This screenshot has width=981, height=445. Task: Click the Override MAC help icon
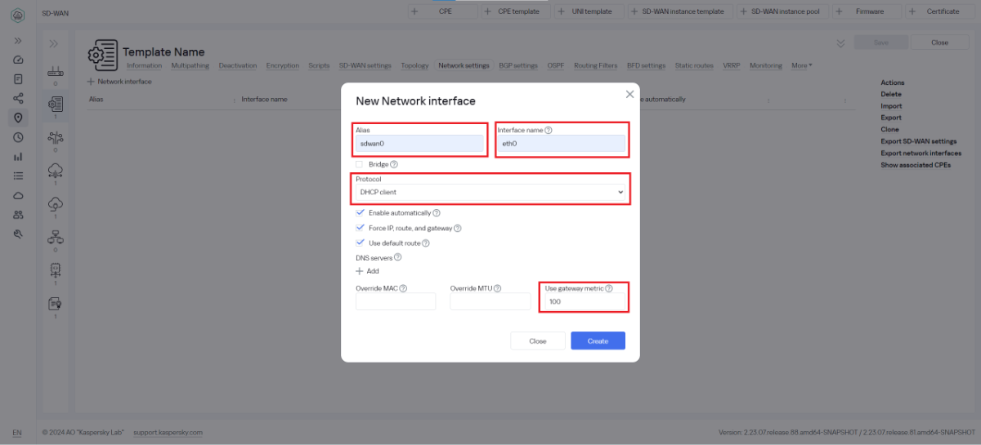[x=403, y=288]
